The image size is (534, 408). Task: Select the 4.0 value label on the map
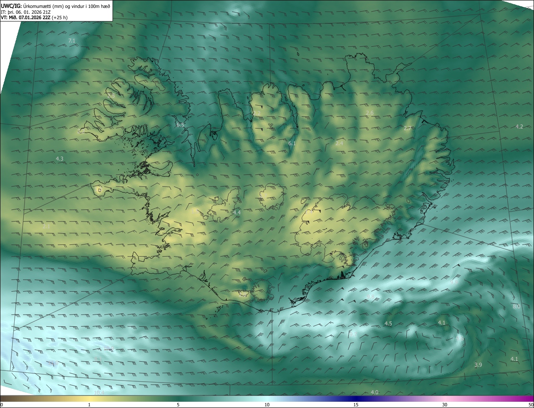(375, 392)
